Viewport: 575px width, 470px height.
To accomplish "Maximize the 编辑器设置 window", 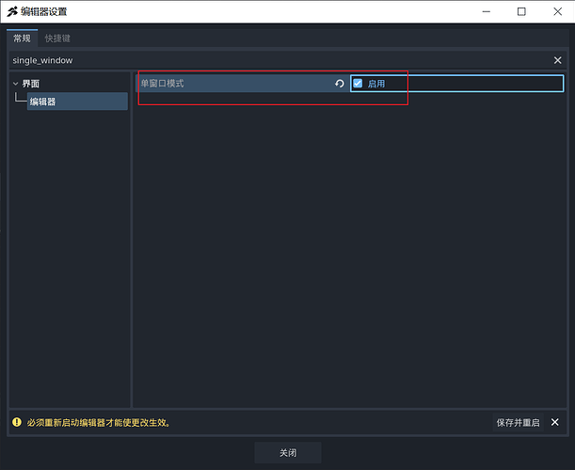I will click(x=521, y=11).
